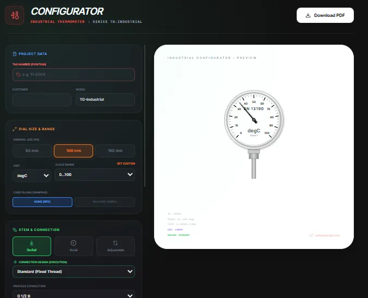This screenshot has width=368, height=298.
Task: Open the Scale Range 0...100 dropdown
Action: point(95,174)
